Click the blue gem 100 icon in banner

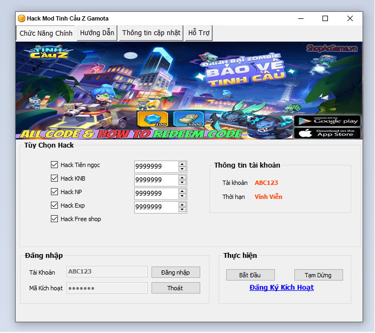[x=153, y=119]
